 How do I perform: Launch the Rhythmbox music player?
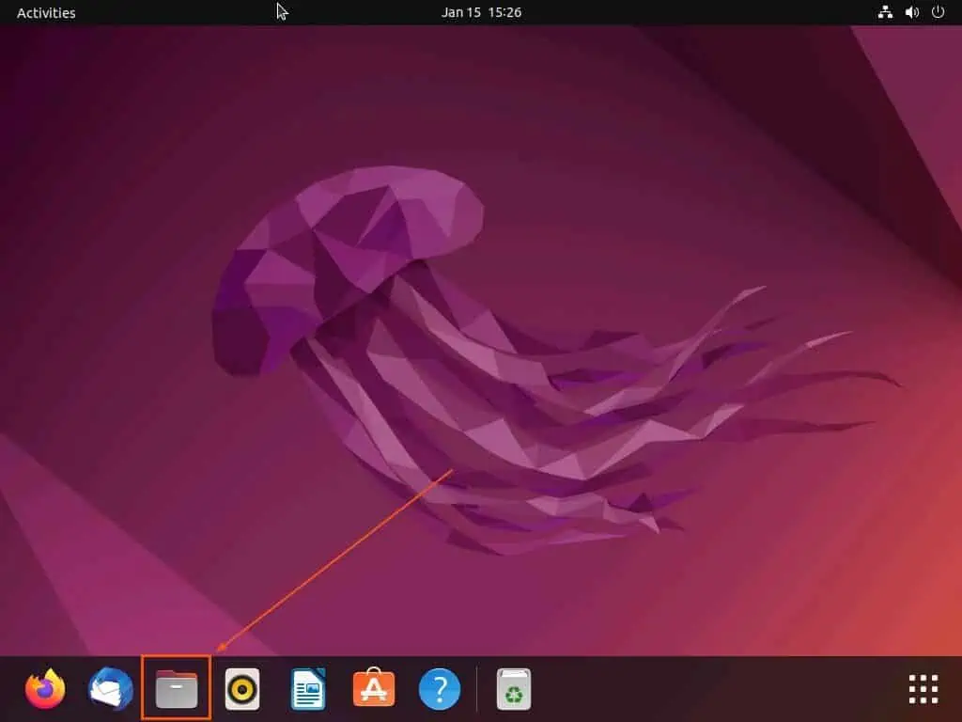241,688
